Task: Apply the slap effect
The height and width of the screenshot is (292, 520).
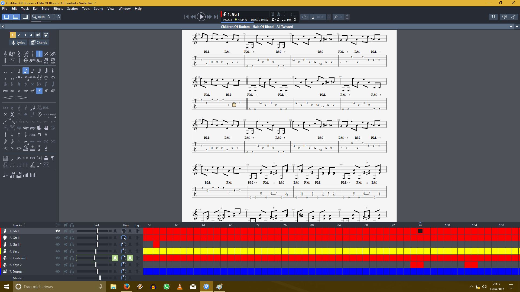Action: (26, 128)
